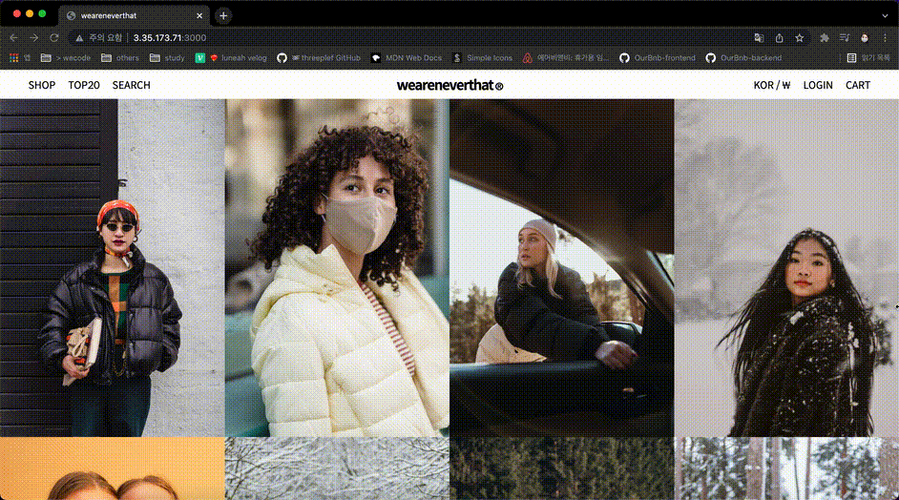Image resolution: width=899 pixels, height=500 pixels.
Task: Open the snowy branches photo thumbnail
Action: [x=337, y=469]
